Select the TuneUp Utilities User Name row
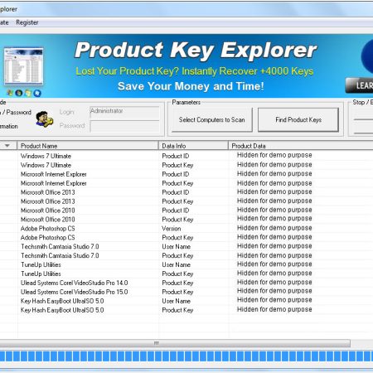The height and width of the screenshot is (373, 373). [x=186, y=264]
